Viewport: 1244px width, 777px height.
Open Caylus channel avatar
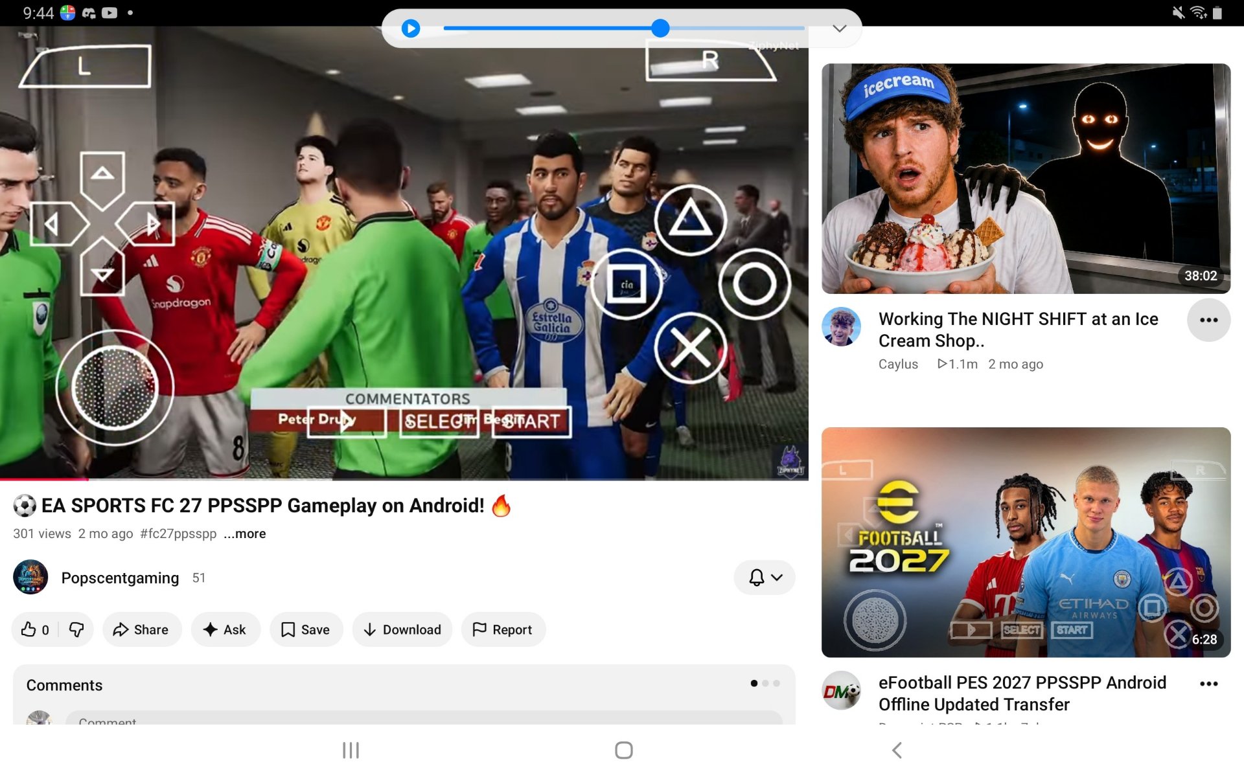pyautogui.click(x=841, y=326)
